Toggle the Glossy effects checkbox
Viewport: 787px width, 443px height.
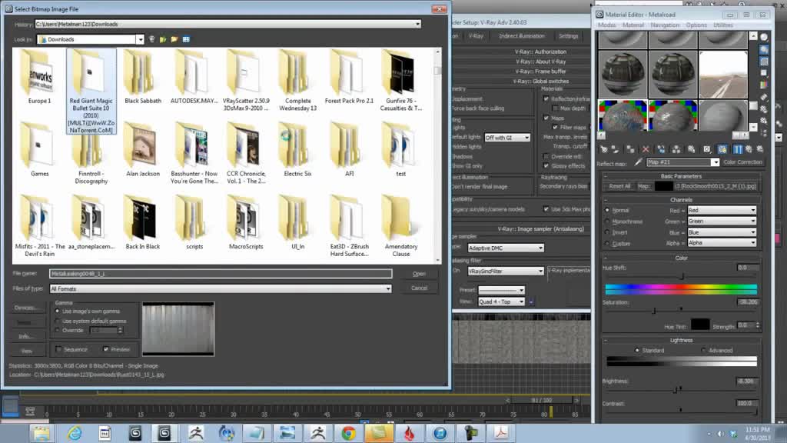pos(546,166)
